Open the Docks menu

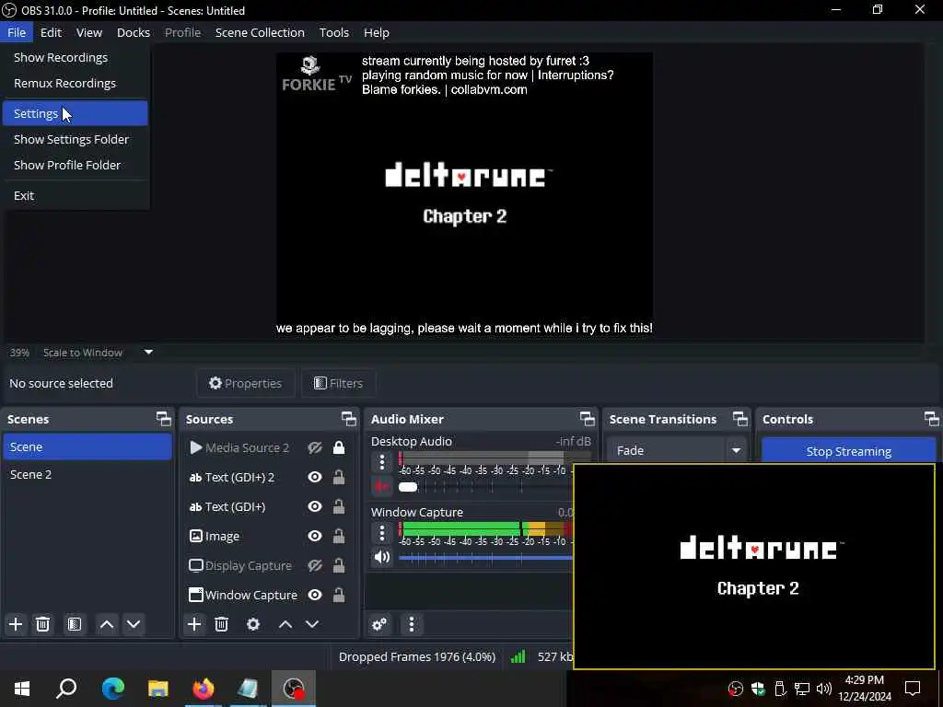tap(134, 32)
